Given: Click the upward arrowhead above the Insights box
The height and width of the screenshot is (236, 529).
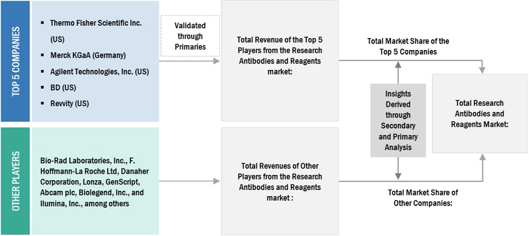Looking at the screenshot, I should coord(398,65).
